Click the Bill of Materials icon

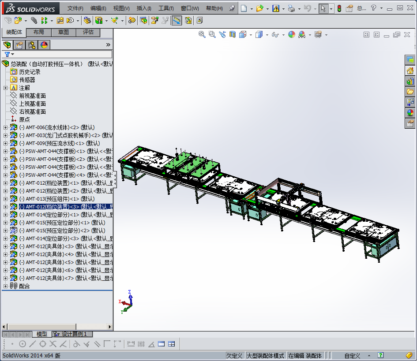[143, 20]
